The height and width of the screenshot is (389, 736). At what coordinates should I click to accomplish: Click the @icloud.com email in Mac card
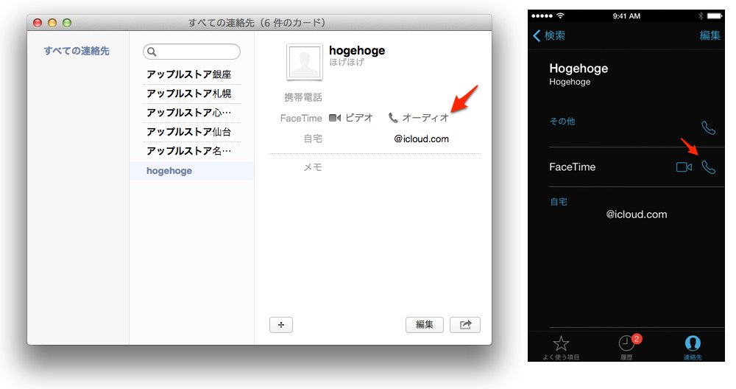pyautogui.click(x=421, y=139)
